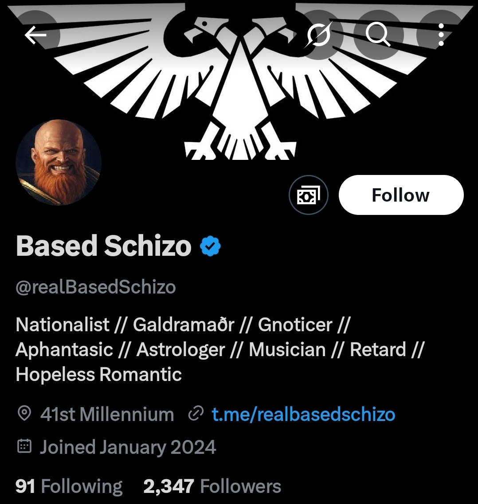Tap the Joined January 2024 text

tap(128, 447)
